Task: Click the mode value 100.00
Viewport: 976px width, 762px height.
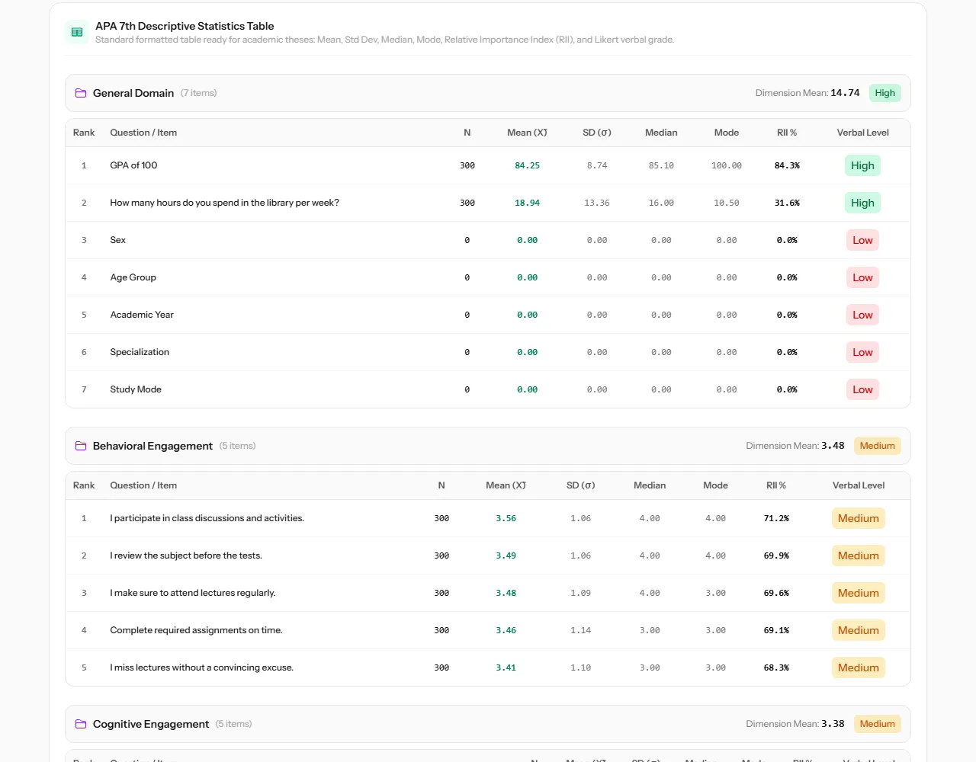Action: pyautogui.click(x=726, y=165)
